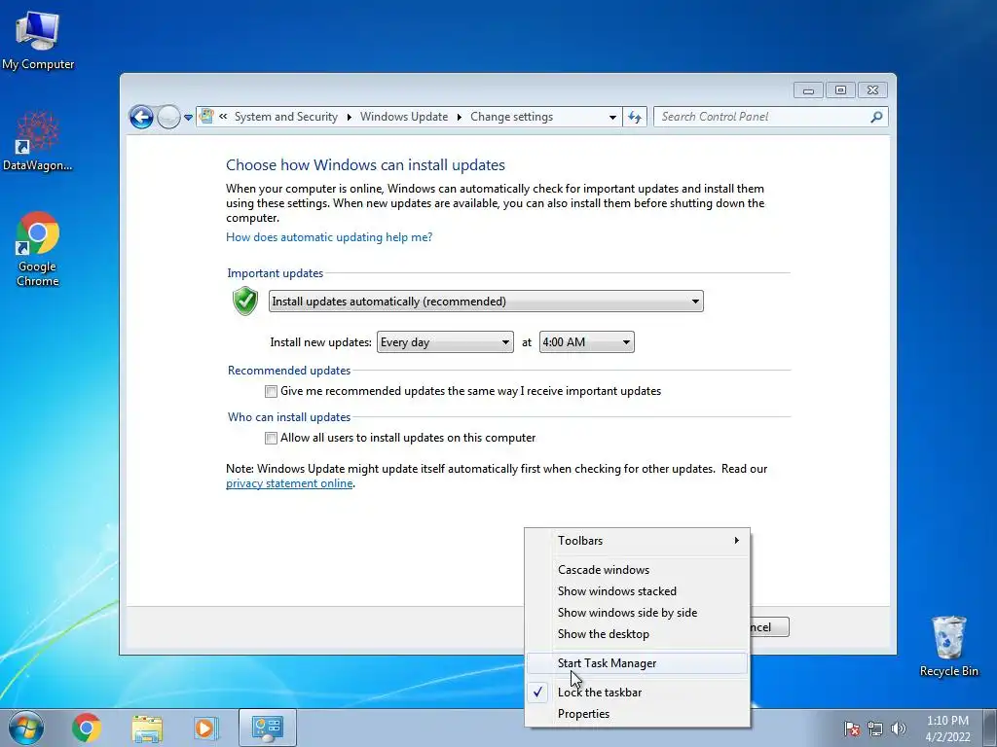Choose Cascade windows from context menu

point(637,570)
